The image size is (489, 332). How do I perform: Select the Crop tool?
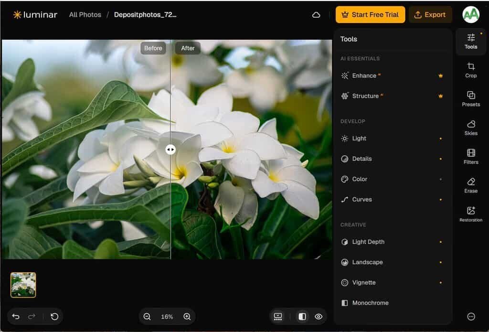pyautogui.click(x=470, y=70)
